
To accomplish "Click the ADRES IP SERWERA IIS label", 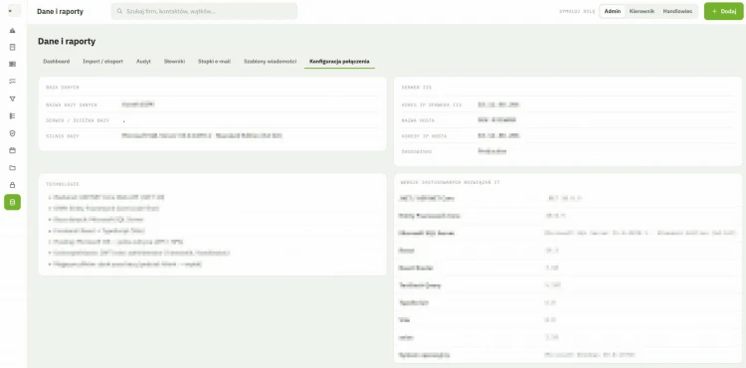I will coord(432,104).
